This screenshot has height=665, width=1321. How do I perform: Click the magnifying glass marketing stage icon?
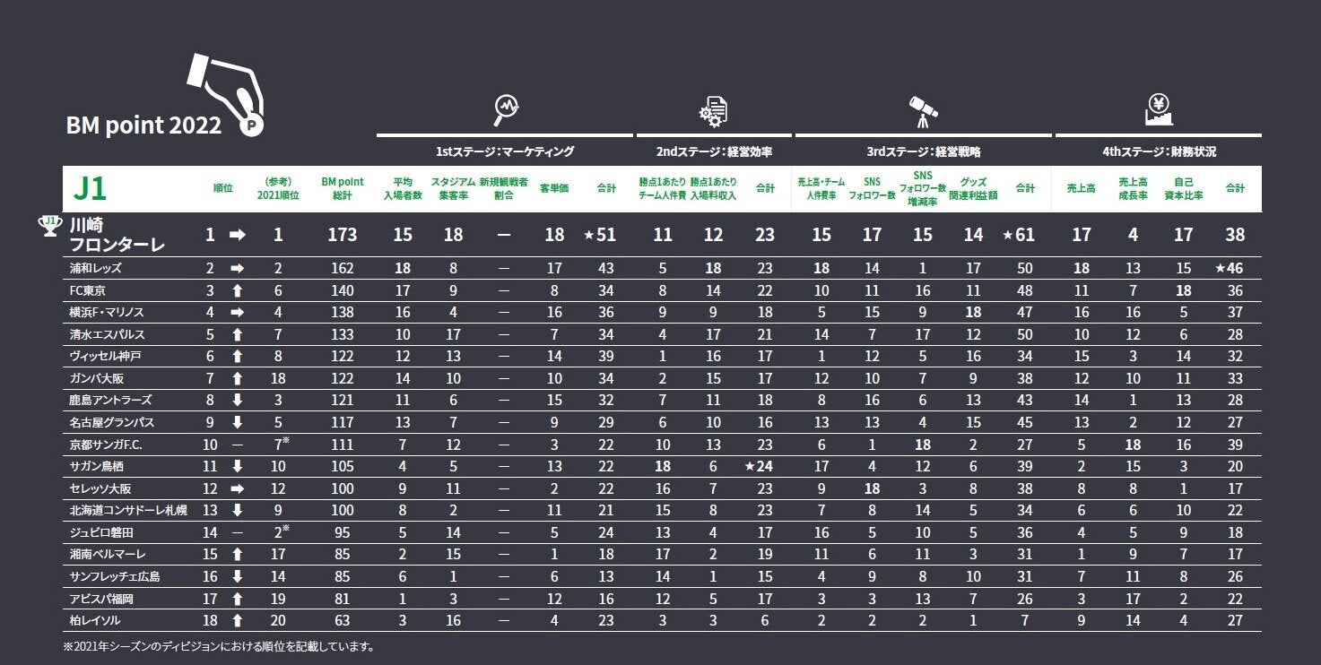(x=507, y=110)
